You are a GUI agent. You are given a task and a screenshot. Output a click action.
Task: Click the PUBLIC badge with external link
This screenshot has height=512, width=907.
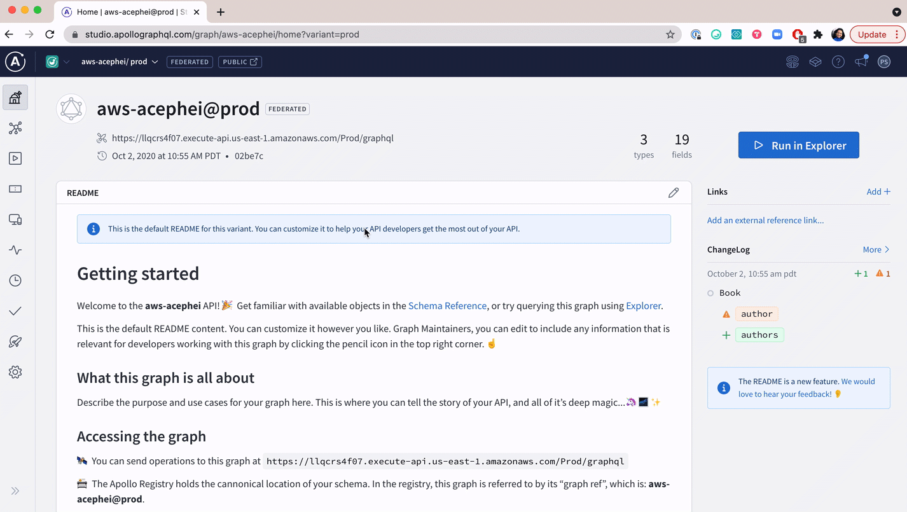click(240, 62)
